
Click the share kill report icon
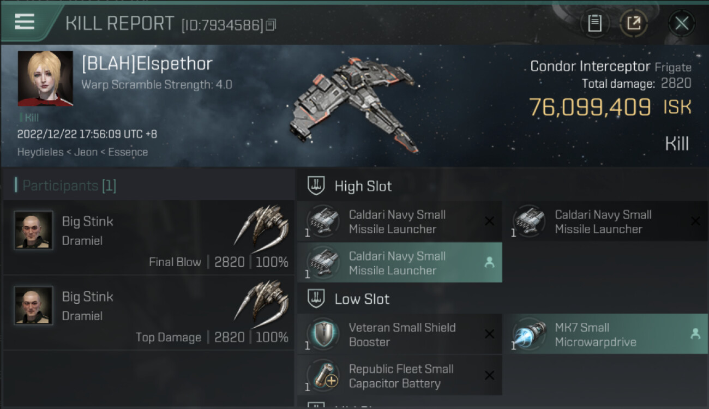[x=633, y=23]
